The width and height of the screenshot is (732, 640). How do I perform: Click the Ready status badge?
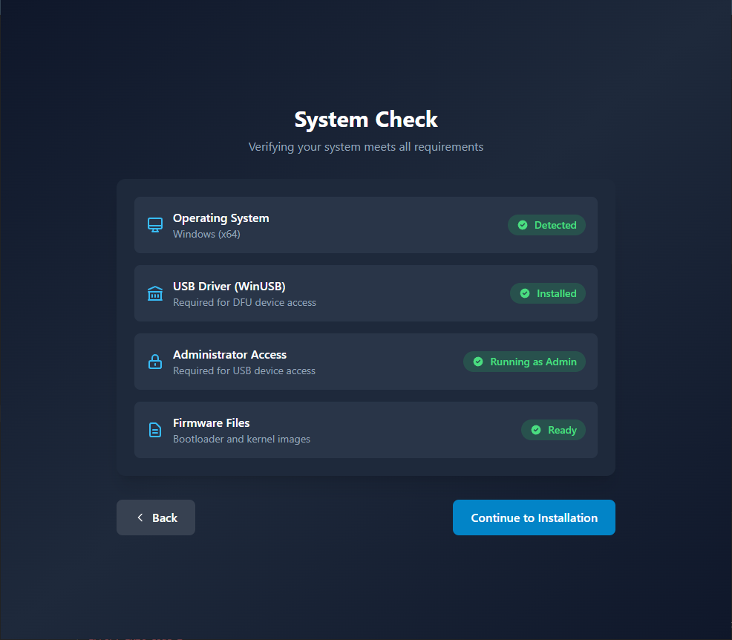point(553,430)
